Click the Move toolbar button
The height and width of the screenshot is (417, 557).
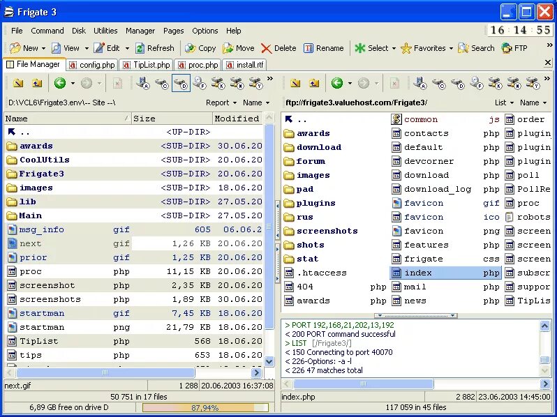tap(238, 48)
